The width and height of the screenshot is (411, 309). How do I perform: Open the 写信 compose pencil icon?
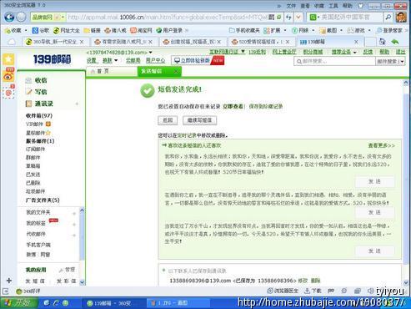point(28,92)
